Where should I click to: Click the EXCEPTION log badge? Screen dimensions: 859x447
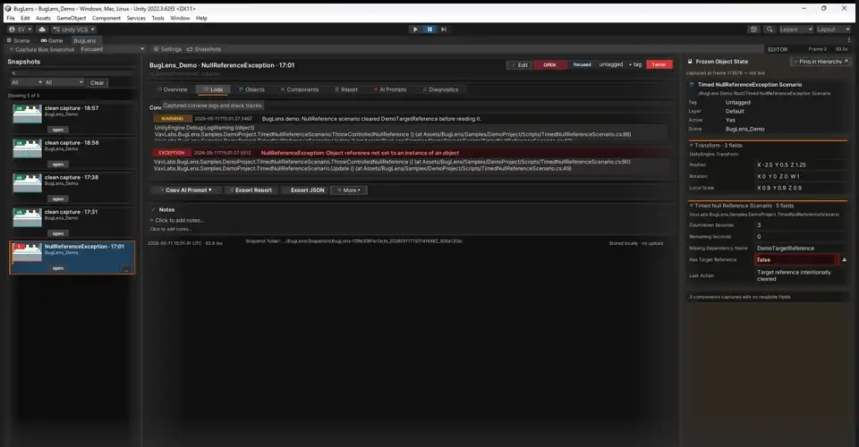tap(172, 153)
